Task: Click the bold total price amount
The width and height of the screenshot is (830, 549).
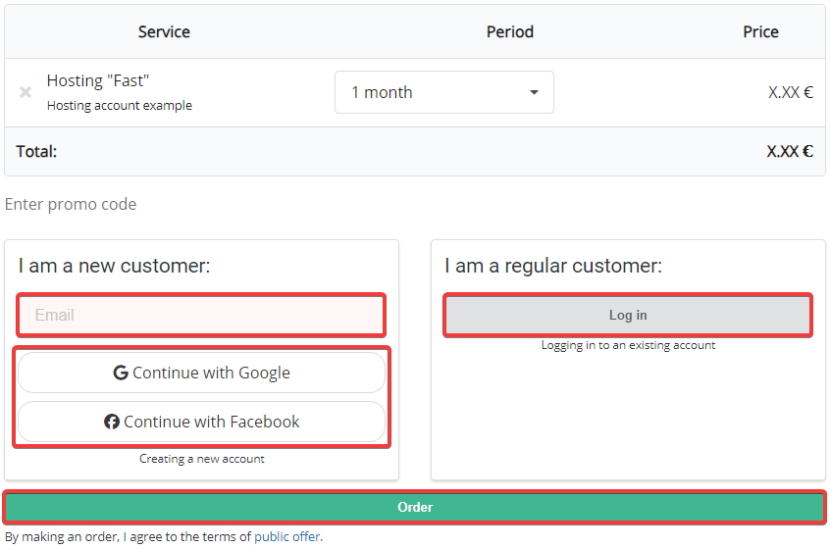Action: [x=790, y=151]
